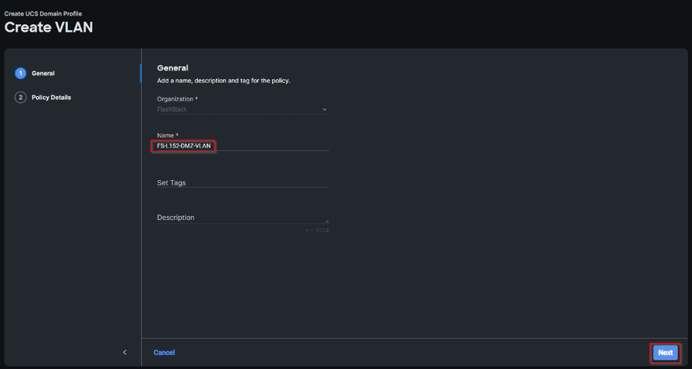This screenshot has width=692, height=369.
Task: Click the Create VLAN page title
Action: [49, 27]
